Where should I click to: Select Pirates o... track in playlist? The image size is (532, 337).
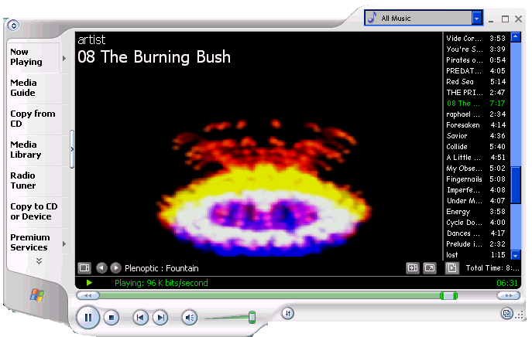tap(476, 60)
